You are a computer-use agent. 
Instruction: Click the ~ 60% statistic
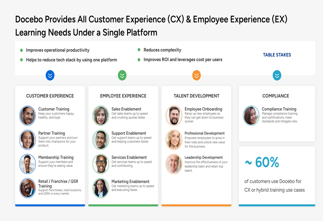point(262,162)
